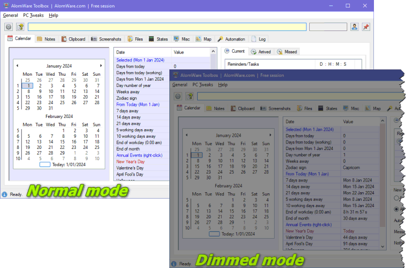Click the help question-mark icon in the normal-mode toolbar
The height and width of the screenshot is (268, 406).
pos(20,27)
